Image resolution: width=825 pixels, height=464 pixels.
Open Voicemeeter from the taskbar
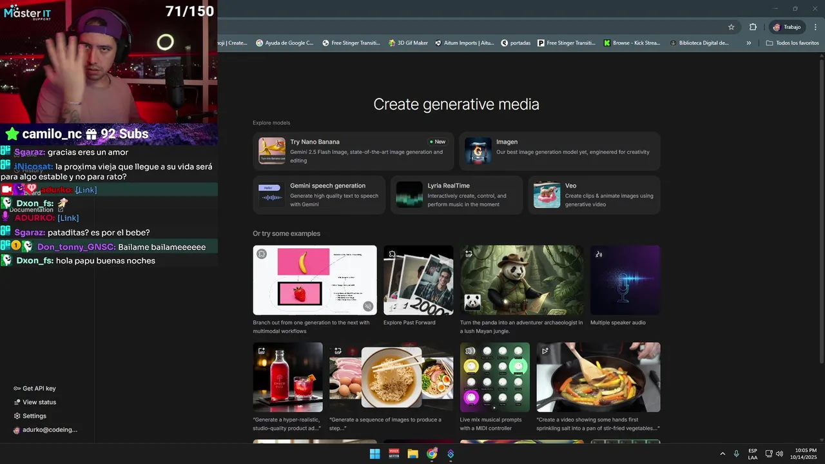tap(394, 454)
